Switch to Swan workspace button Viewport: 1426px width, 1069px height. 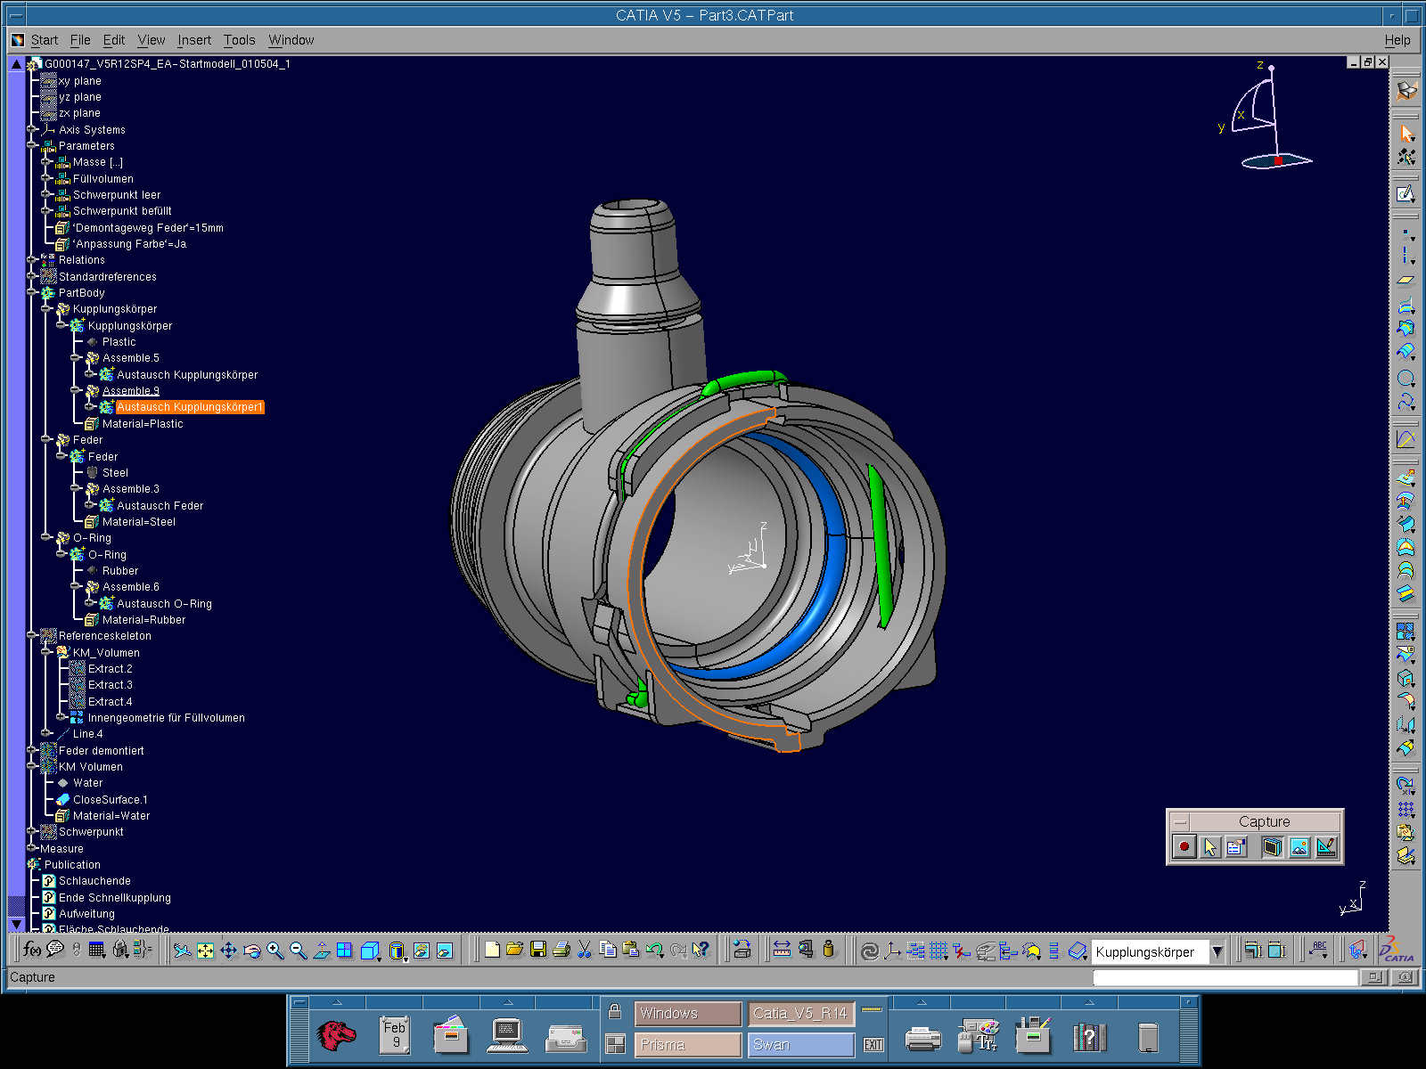pos(800,1044)
